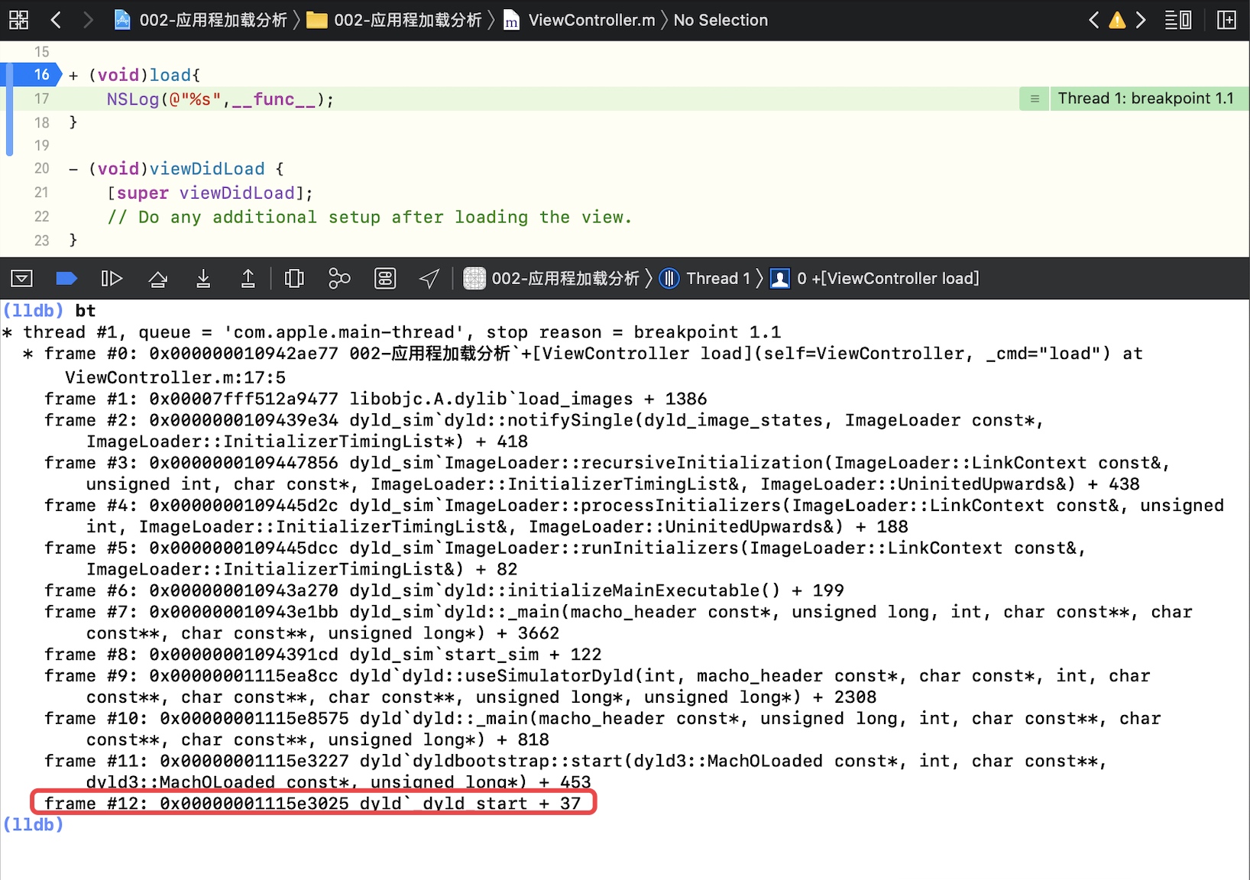Open the No Selection symbol breadcrumb
1250x880 pixels.
721,20
